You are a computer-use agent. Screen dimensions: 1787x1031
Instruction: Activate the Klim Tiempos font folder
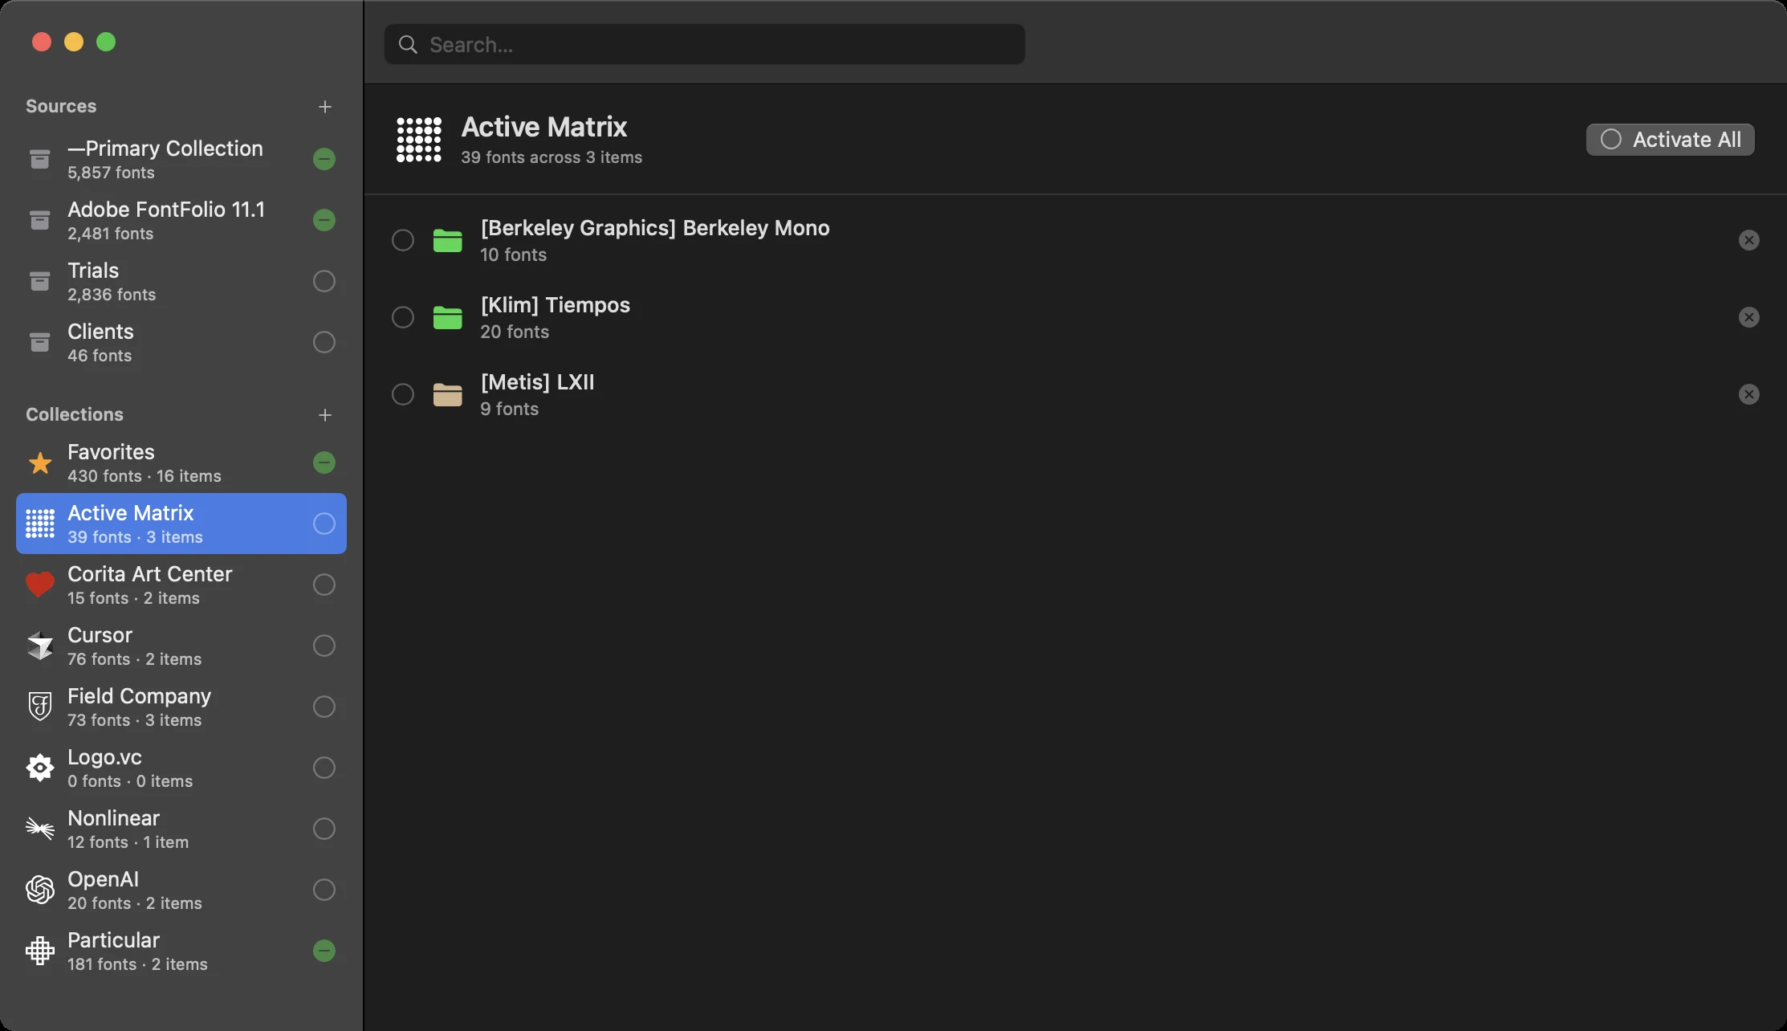tap(403, 317)
